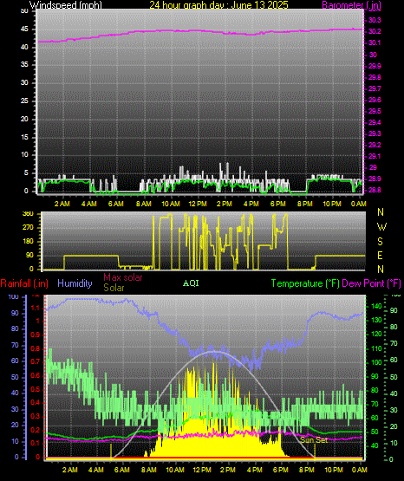
Task: Select the "AQI" legend label
Action: [191, 283]
